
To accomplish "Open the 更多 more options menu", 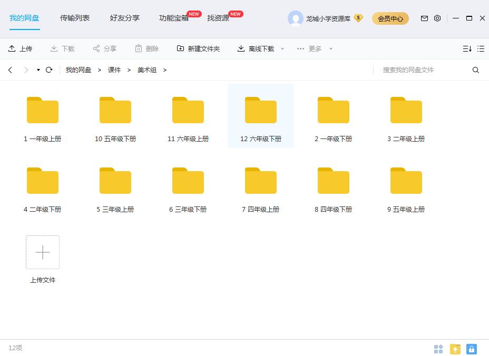I will [x=309, y=48].
